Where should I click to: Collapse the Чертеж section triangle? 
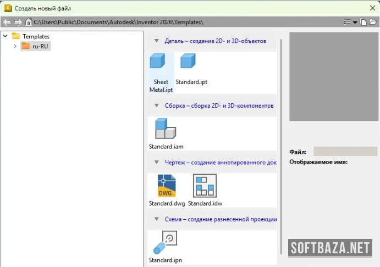pyautogui.click(x=156, y=163)
